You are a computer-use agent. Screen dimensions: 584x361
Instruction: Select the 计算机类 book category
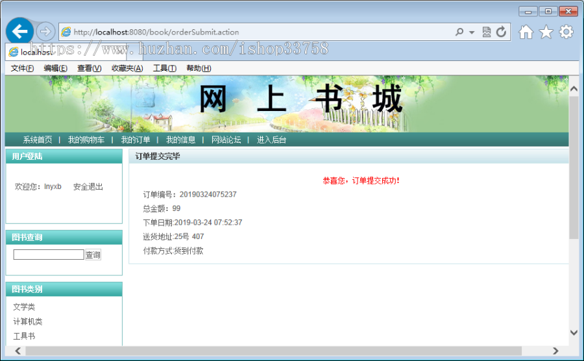pyautogui.click(x=28, y=321)
